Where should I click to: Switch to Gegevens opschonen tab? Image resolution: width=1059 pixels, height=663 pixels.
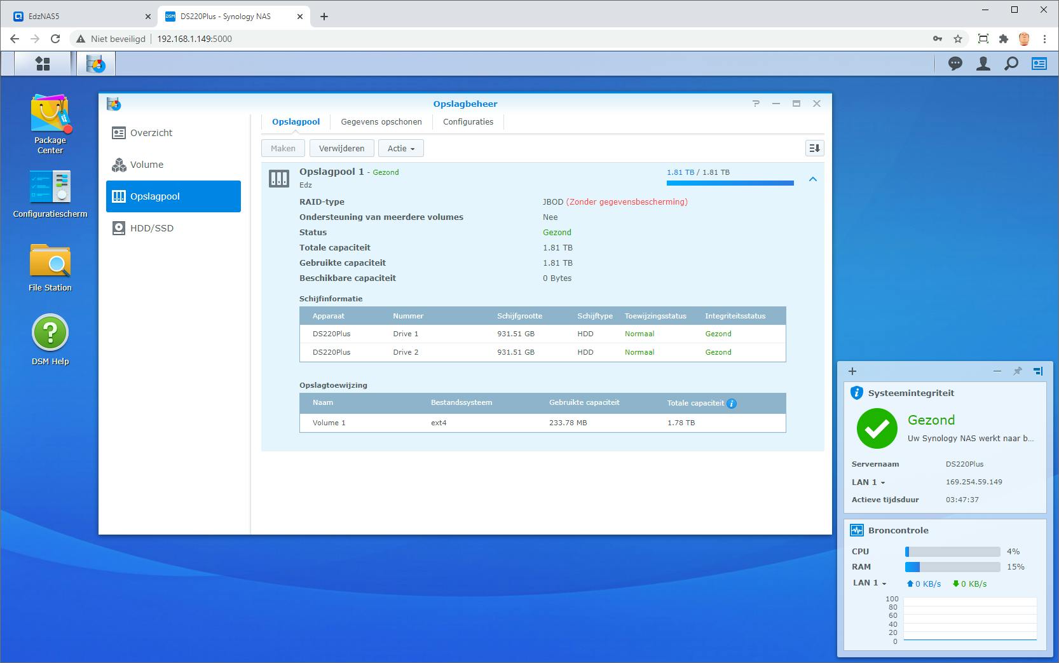[x=381, y=122]
